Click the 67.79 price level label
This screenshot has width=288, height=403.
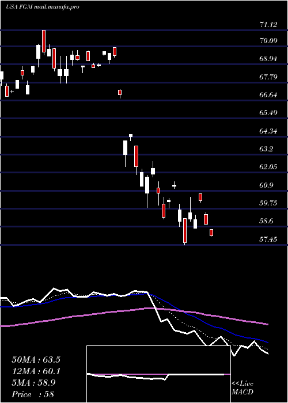click(268, 77)
